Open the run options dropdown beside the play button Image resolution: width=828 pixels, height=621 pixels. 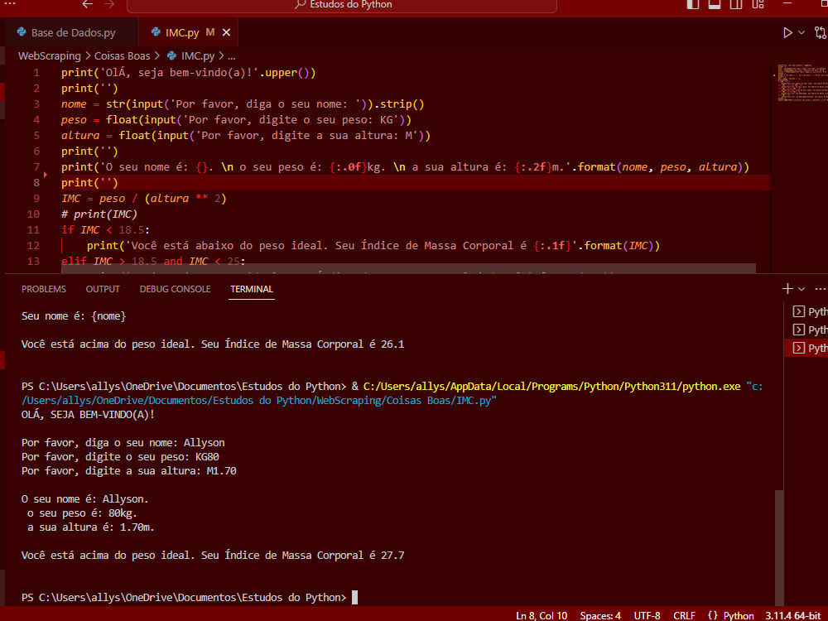coord(800,32)
